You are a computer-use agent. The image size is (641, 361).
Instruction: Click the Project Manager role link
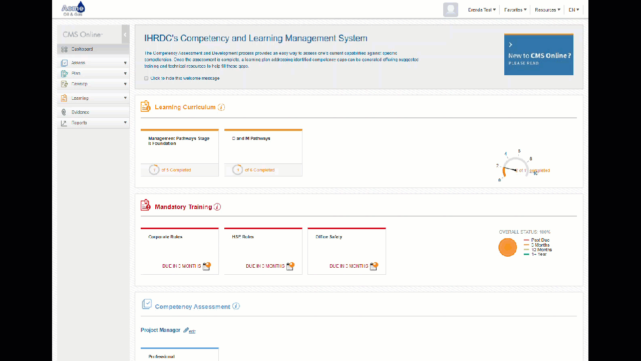pyautogui.click(x=160, y=330)
